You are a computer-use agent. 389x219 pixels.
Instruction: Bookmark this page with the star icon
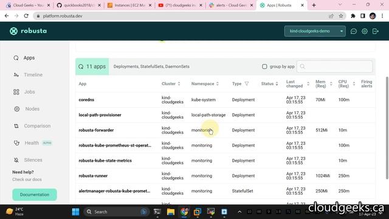click(x=341, y=16)
